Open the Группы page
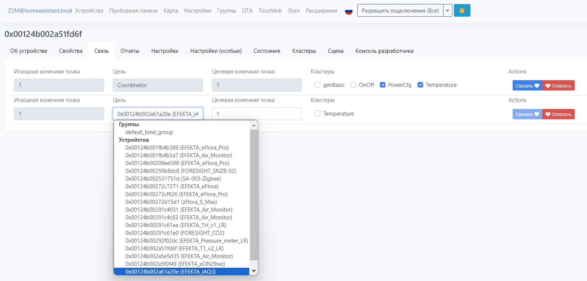 (x=226, y=11)
